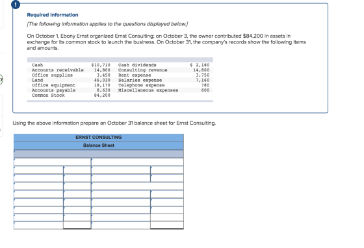
Task: Select the $10,710 cash amount
Action: [101, 65]
